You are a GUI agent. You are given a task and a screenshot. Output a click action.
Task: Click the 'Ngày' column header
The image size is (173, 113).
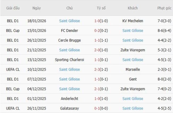click(37, 8)
